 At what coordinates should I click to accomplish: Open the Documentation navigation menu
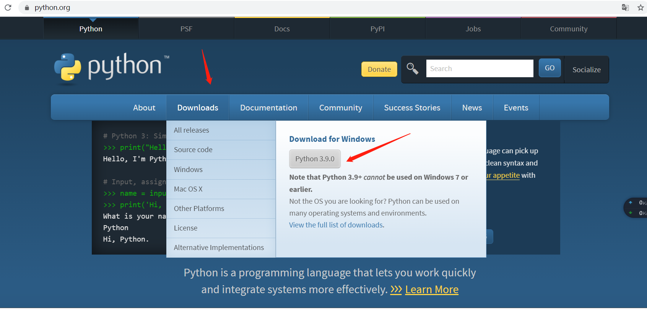point(268,108)
